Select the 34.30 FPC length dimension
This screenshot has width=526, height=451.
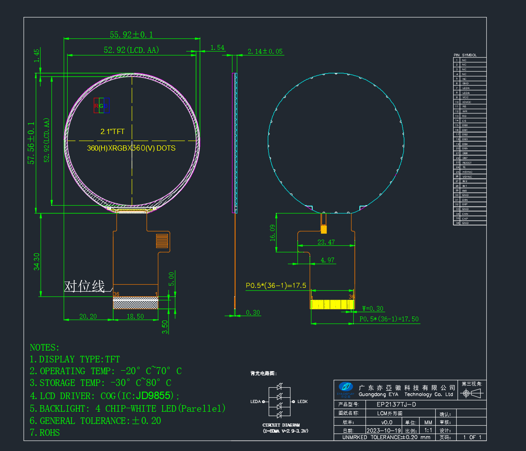(37, 262)
